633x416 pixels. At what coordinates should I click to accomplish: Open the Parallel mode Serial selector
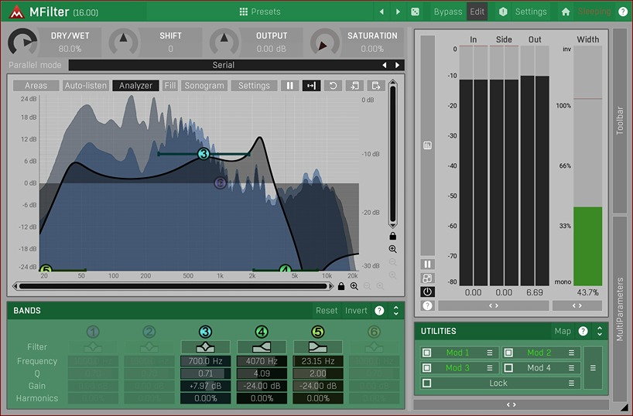pos(223,65)
